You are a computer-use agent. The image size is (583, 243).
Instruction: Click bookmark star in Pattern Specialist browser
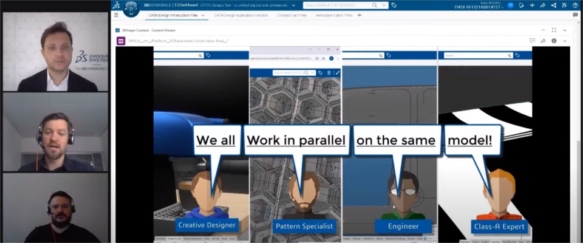323,58
